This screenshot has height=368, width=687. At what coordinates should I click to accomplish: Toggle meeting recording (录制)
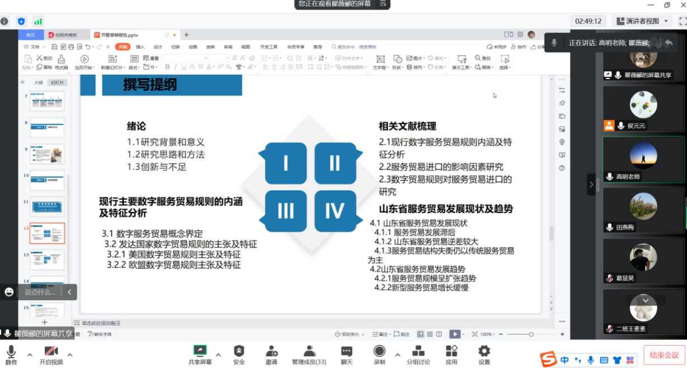pyautogui.click(x=379, y=355)
